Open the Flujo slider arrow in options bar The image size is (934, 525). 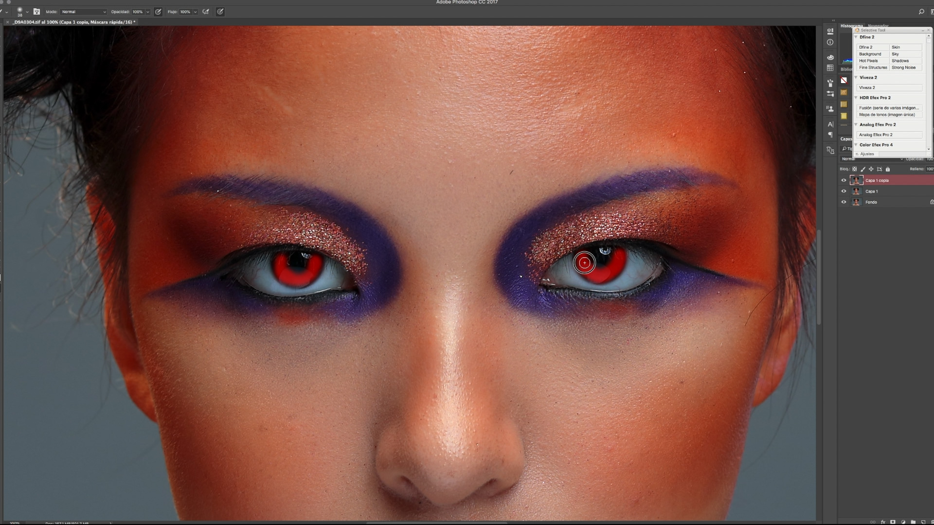coord(195,12)
